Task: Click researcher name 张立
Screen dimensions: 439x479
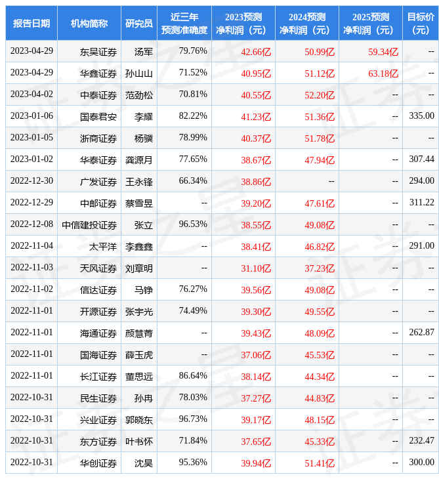Action: [x=144, y=225]
